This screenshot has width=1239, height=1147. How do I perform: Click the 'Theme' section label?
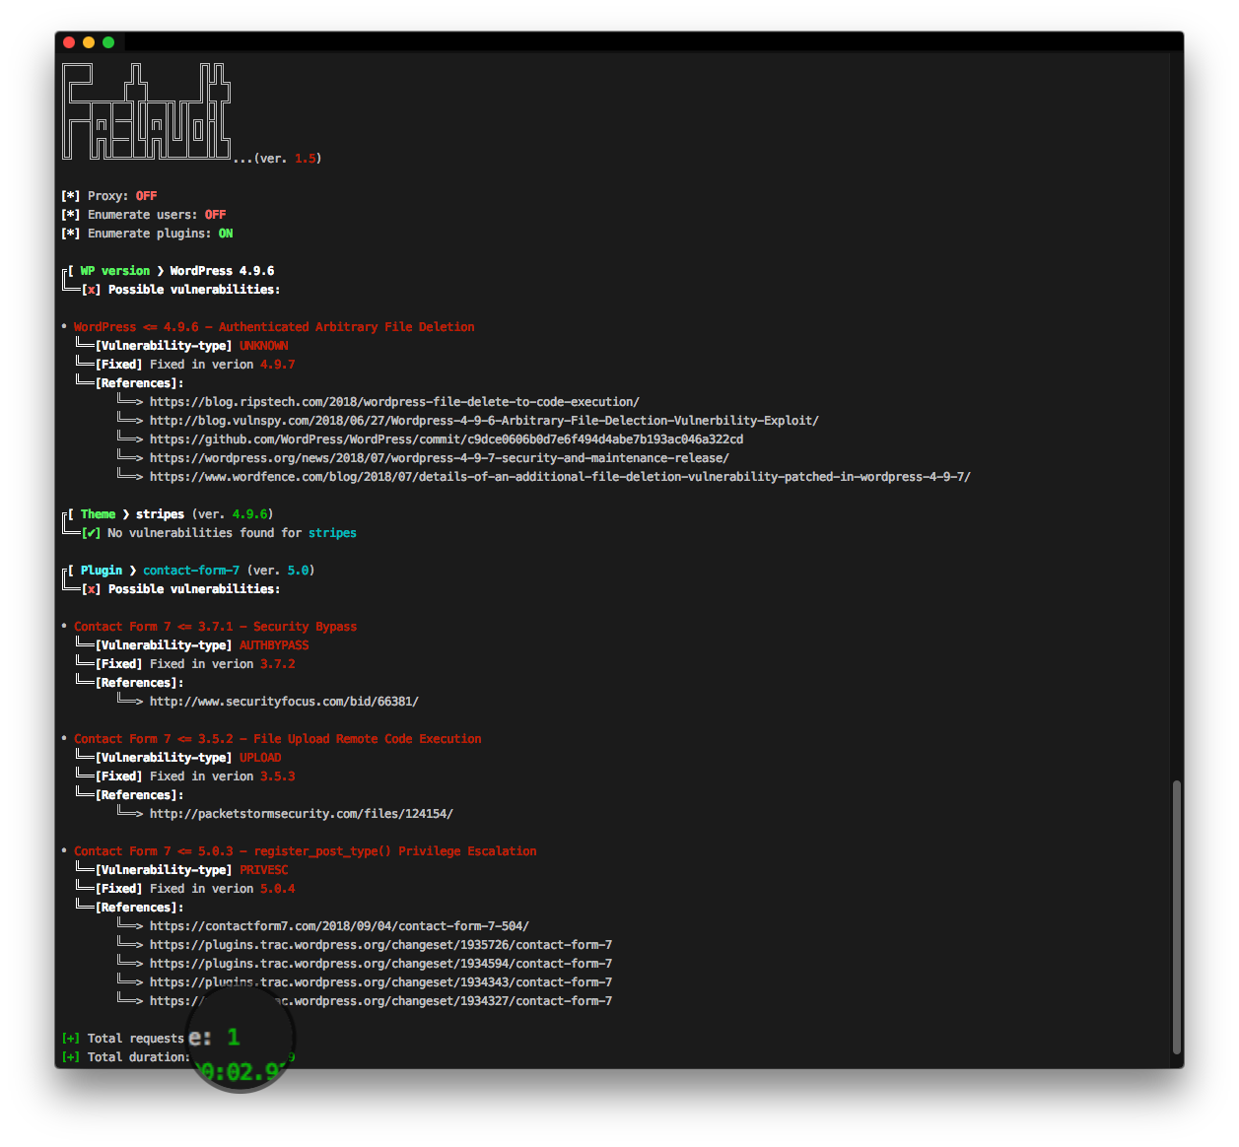[x=98, y=514]
